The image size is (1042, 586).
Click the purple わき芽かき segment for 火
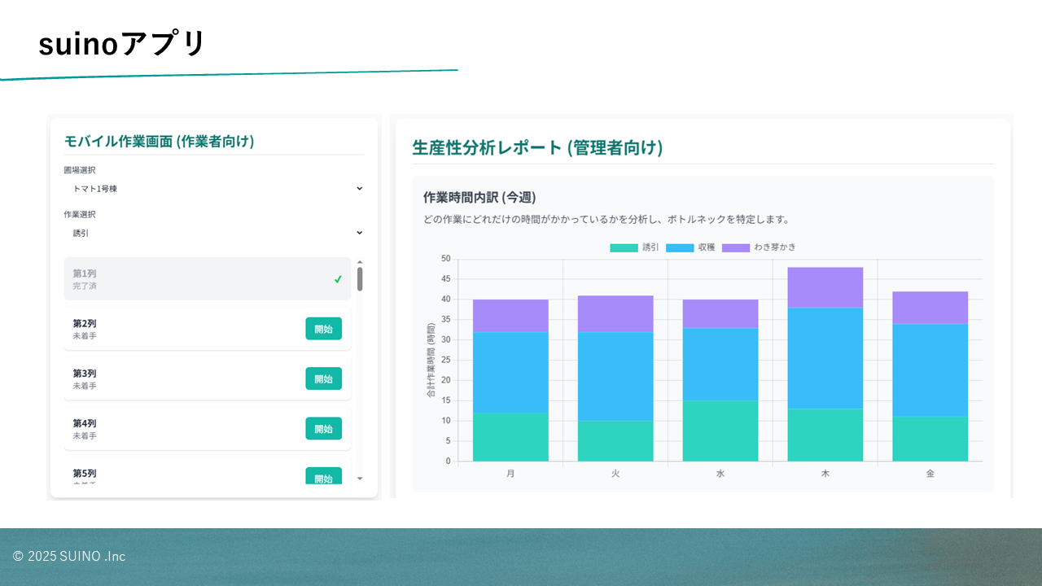pos(615,314)
